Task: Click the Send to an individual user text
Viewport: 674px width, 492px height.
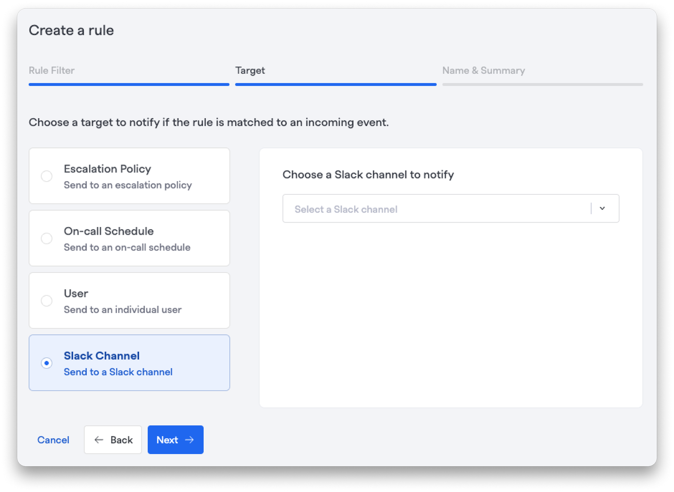Action: coord(122,310)
